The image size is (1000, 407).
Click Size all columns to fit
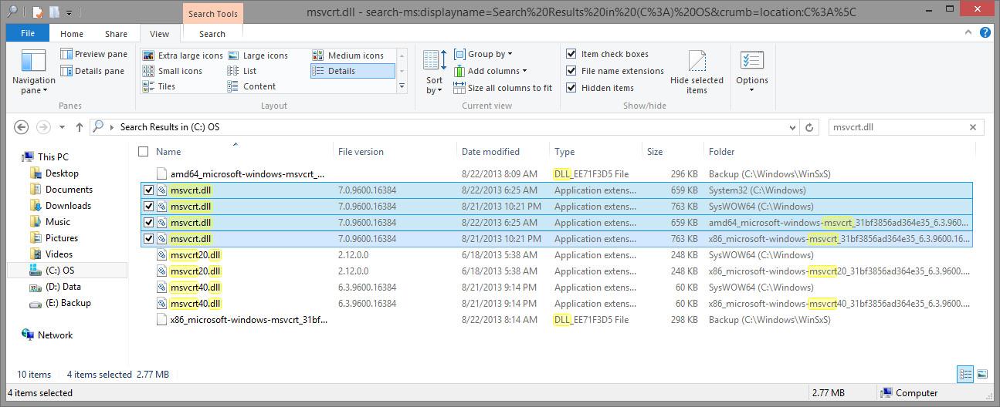503,88
